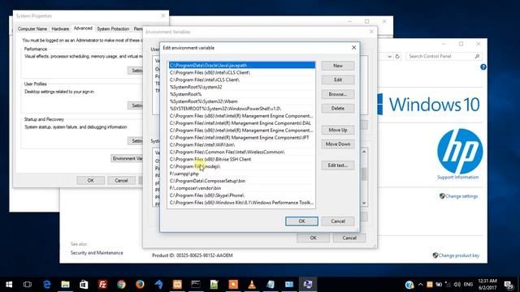Delete the selected path entry
Viewport: 520px width, 292px height.
(338, 108)
